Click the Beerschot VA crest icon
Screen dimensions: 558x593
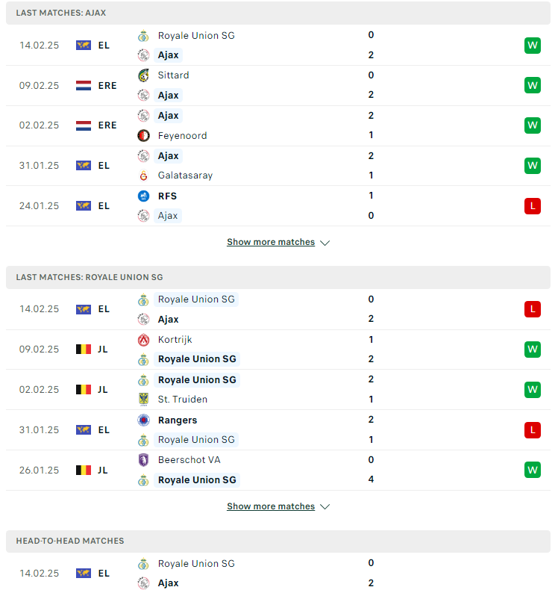click(x=143, y=460)
